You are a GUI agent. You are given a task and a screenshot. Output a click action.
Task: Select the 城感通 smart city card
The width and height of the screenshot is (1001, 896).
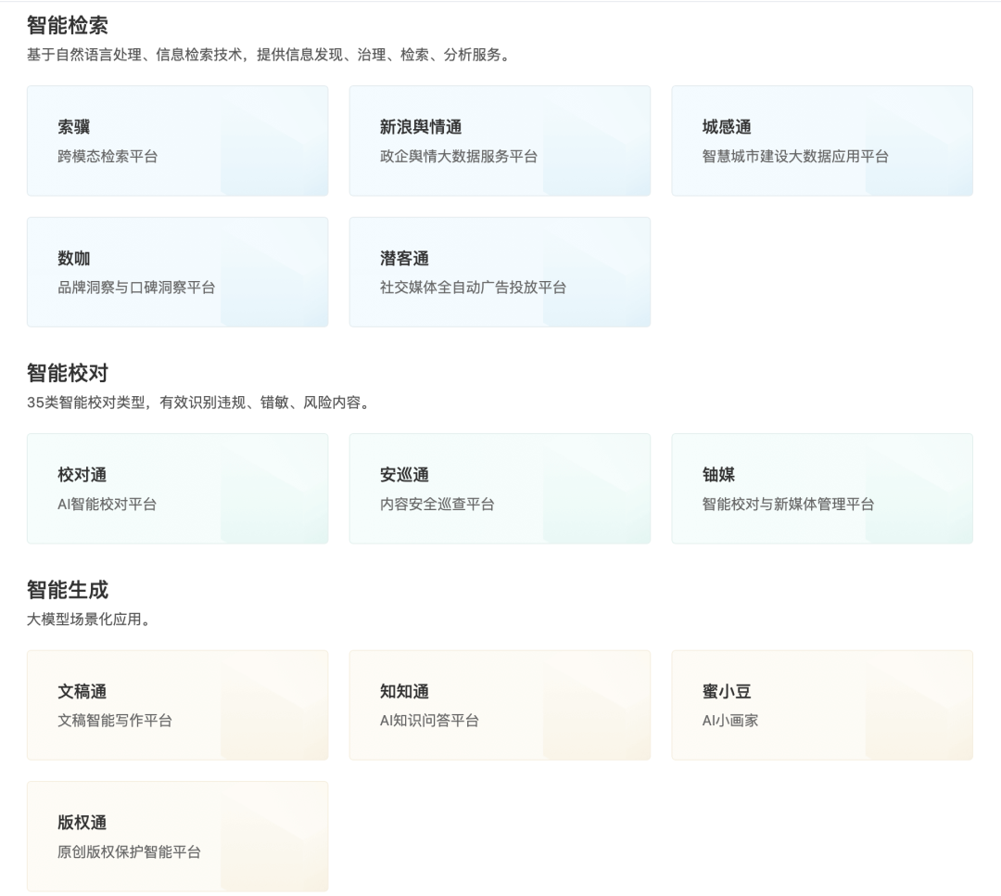[822, 141]
